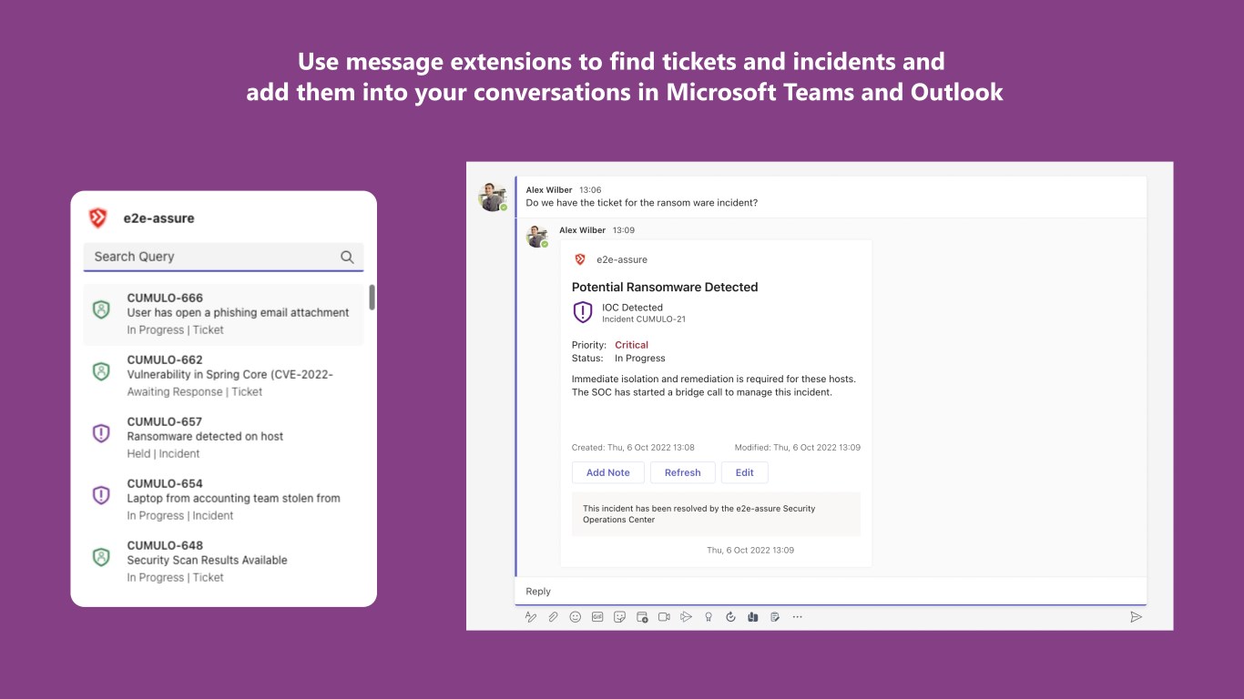Click the ticket shield icon for CUMULO-648
This screenshot has height=699, width=1244.
pos(101,557)
